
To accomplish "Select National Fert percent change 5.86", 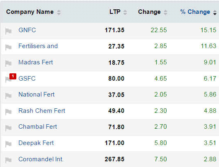I will [210, 94].
